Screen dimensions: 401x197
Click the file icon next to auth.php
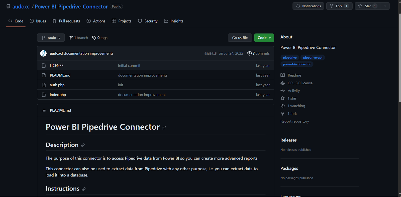pyautogui.click(x=44, y=85)
